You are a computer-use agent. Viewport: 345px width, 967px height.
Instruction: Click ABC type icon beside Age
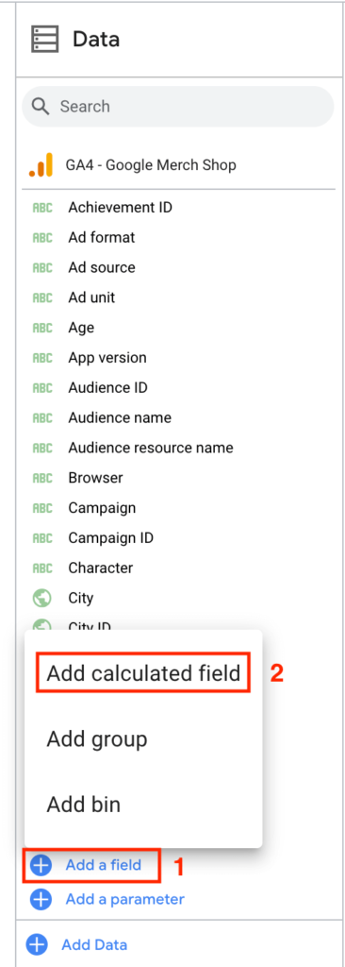42,328
